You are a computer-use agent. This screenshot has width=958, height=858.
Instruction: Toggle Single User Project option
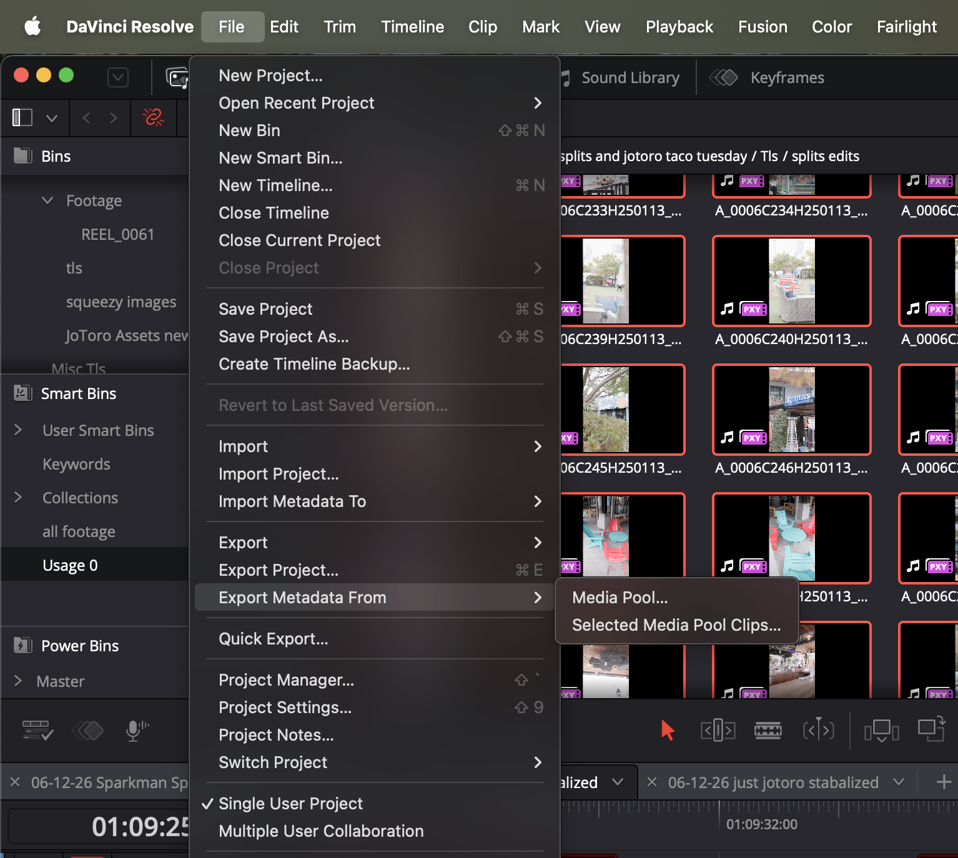click(375, 804)
